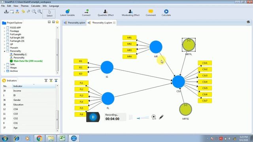253x142 pixels.
Task: Redo the action
Action: pyautogui.click(x=28, y=11)
